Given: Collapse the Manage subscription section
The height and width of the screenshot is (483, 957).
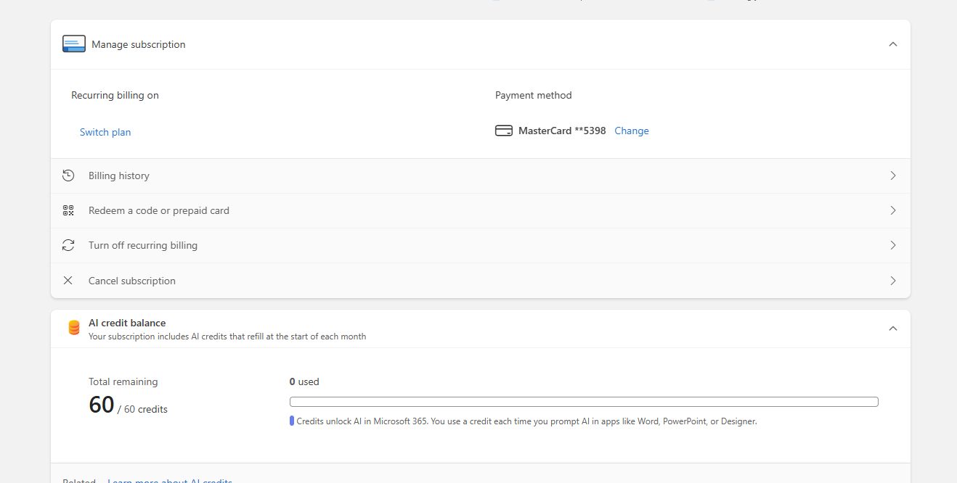Looking at the screenshot, I should point(892,44).
